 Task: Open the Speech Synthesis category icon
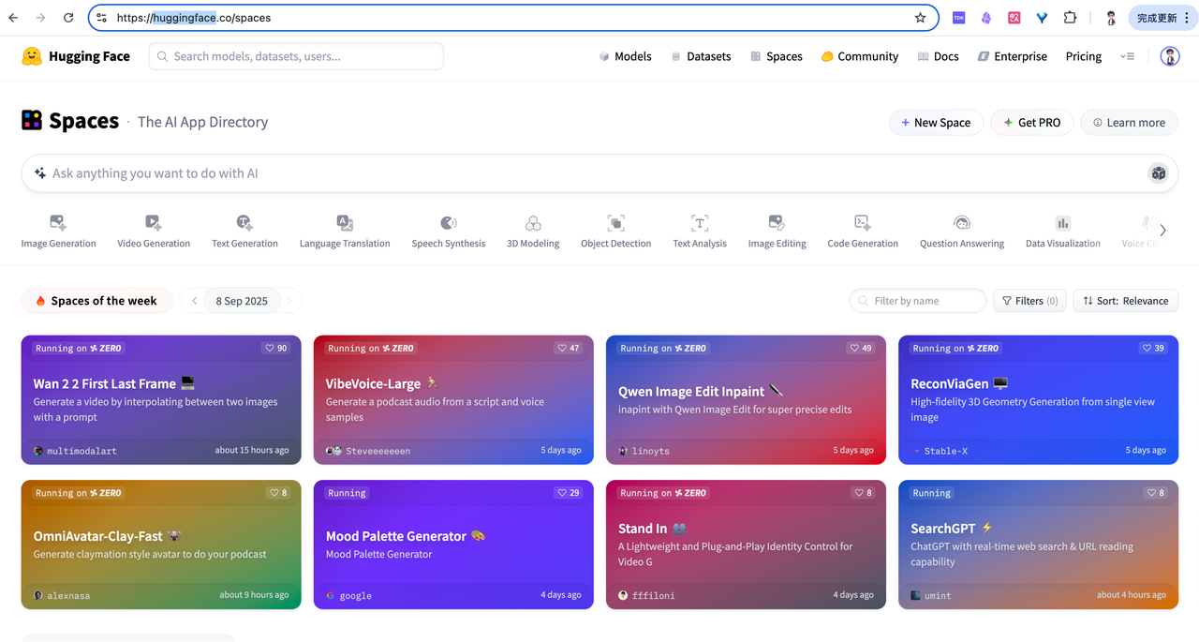coord(449,223)
